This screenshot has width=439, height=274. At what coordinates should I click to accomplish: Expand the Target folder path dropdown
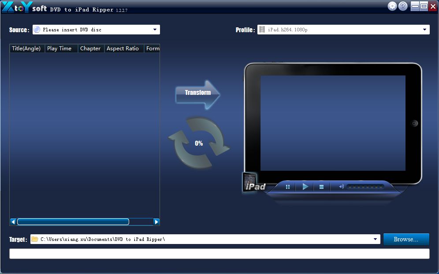pyautogui.click(x=375, y=239)
